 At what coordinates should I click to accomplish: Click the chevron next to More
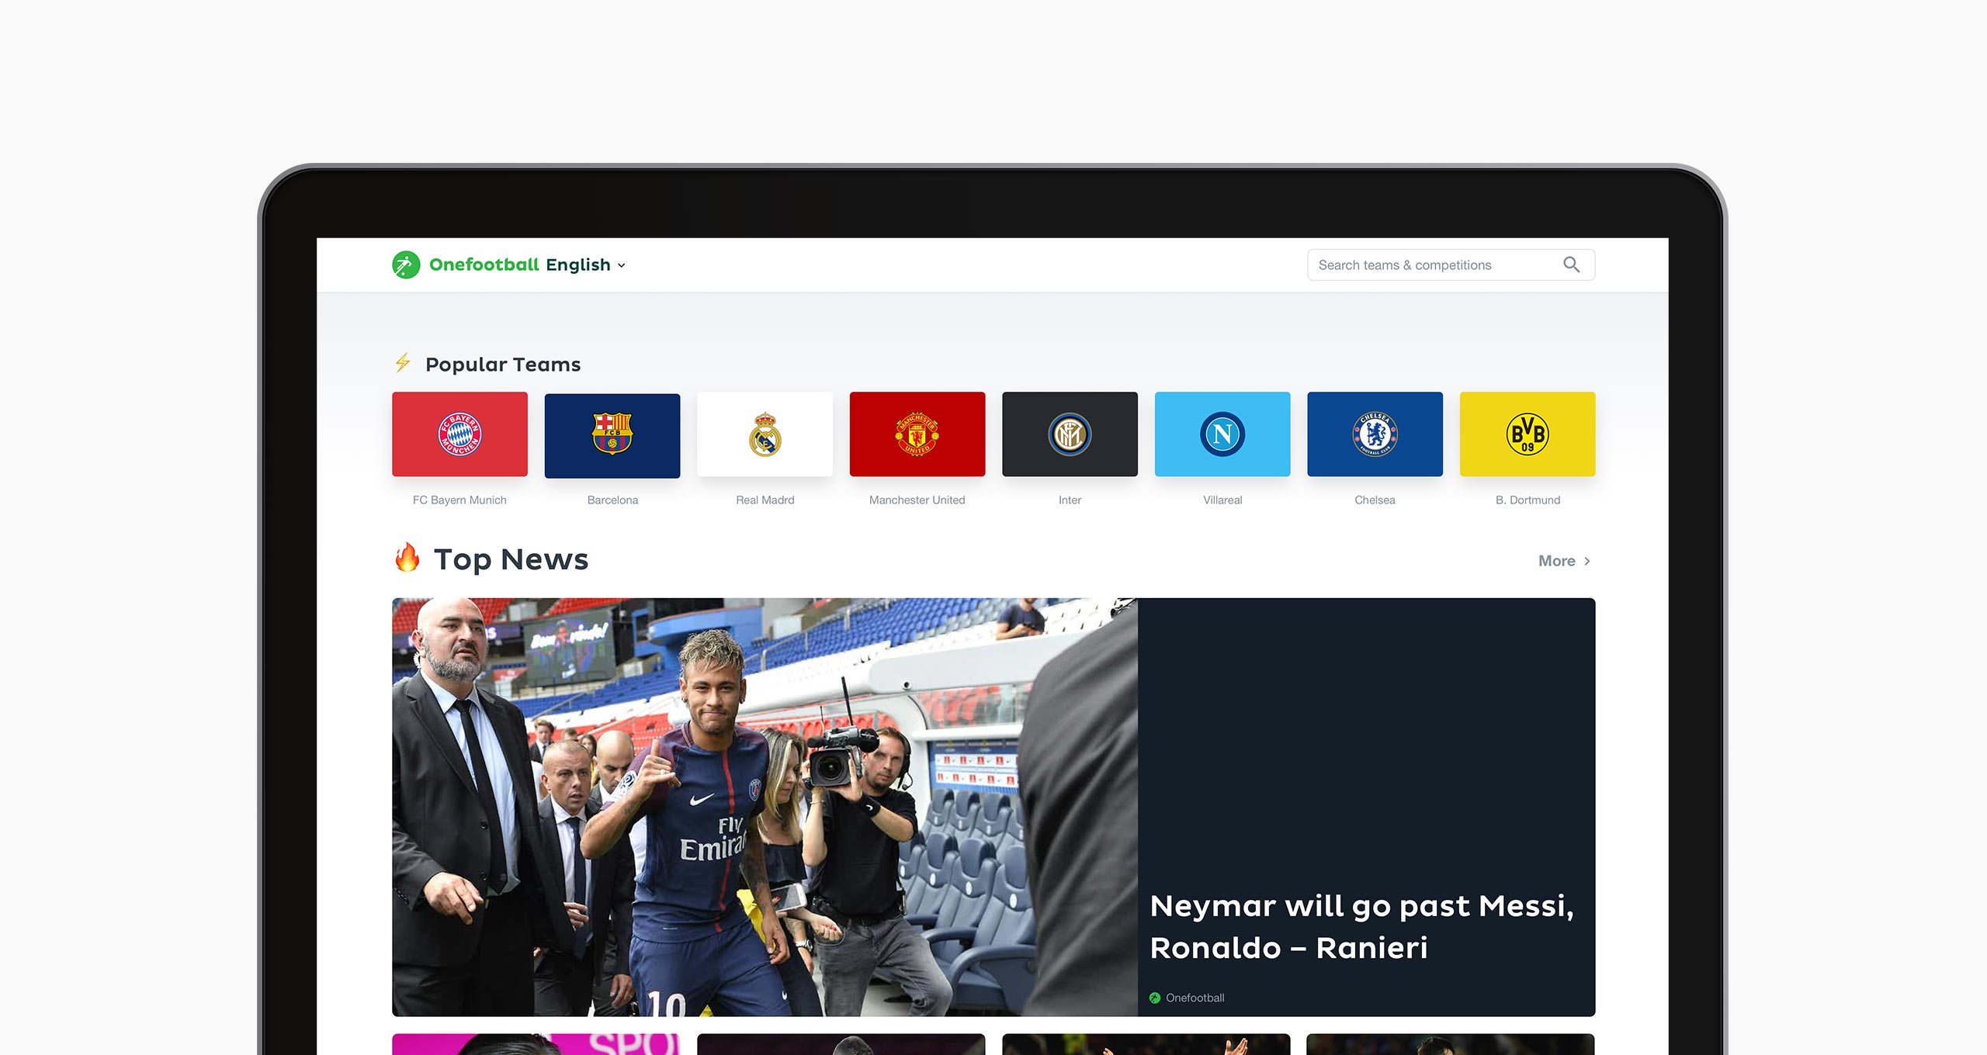click(1586, 561)
